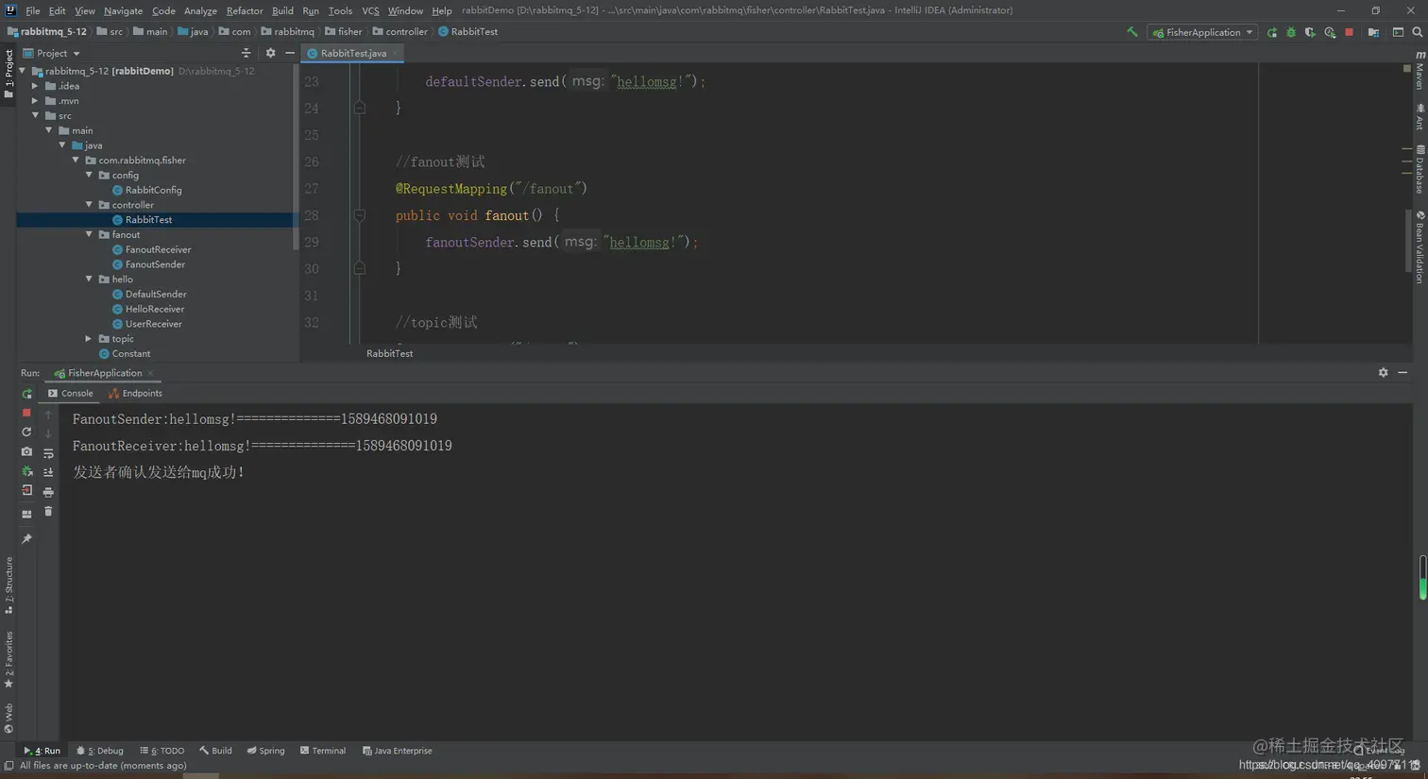Run with coverage from the top toolbar

tap(1310, 32)
